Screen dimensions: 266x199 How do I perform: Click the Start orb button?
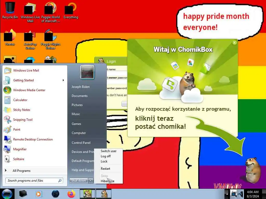(x=7, y=194)
